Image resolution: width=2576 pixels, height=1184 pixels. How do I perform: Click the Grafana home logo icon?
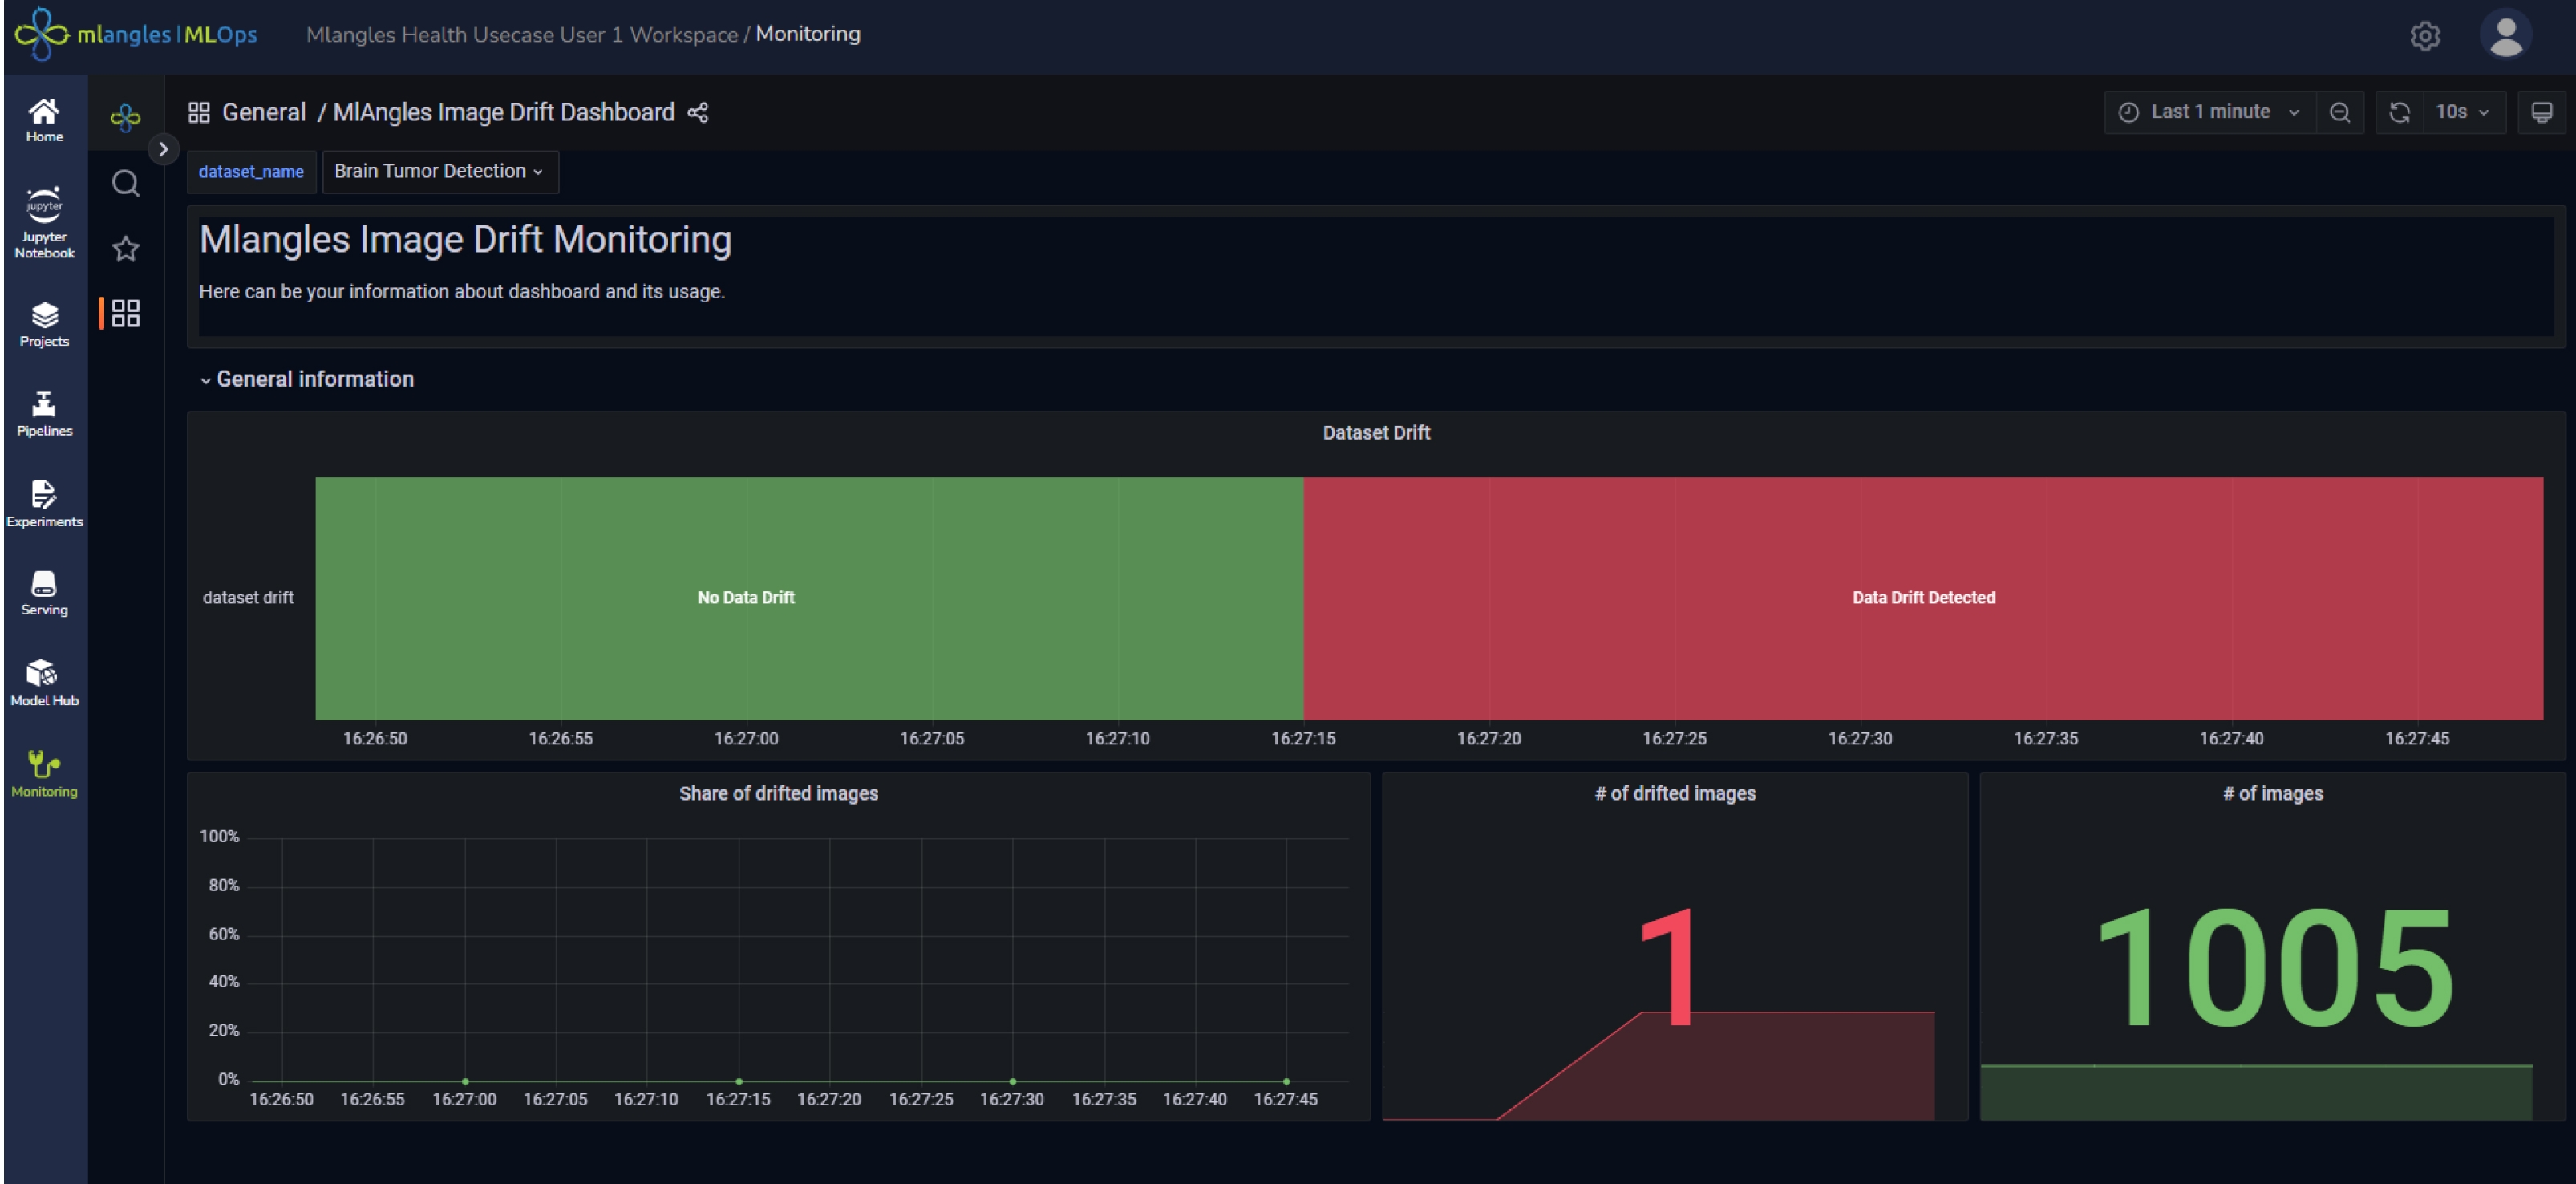point(125,118)
